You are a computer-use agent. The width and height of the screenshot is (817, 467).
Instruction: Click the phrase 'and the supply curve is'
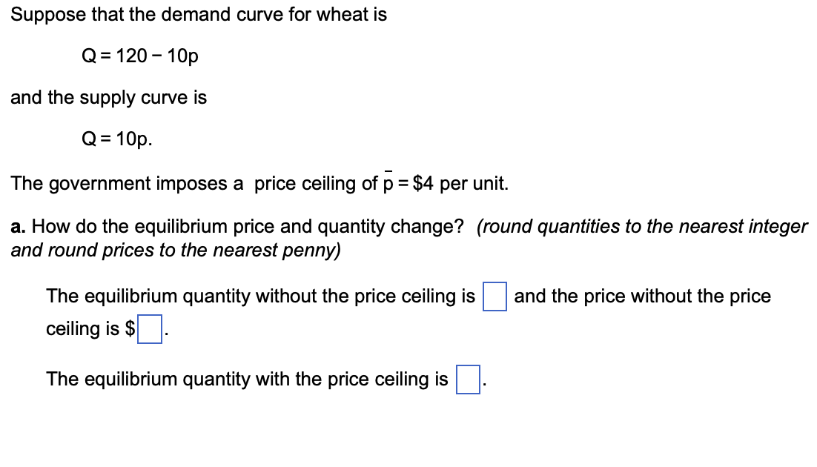(x=108, y=97)
